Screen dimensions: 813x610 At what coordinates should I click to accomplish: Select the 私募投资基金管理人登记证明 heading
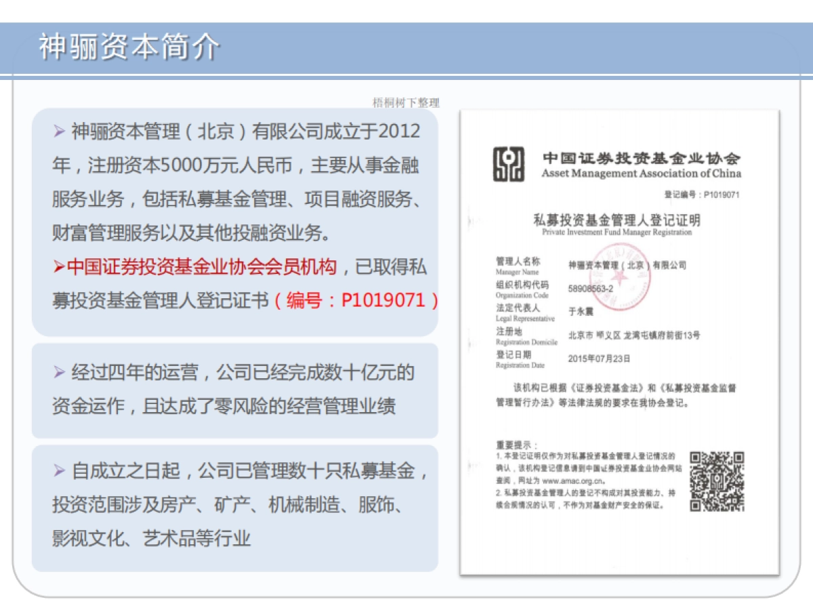point(618,220)
